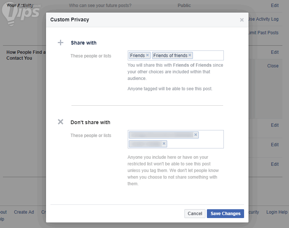Click the Limit Past Posts link

pyautogui.click(x=264, y=33)
